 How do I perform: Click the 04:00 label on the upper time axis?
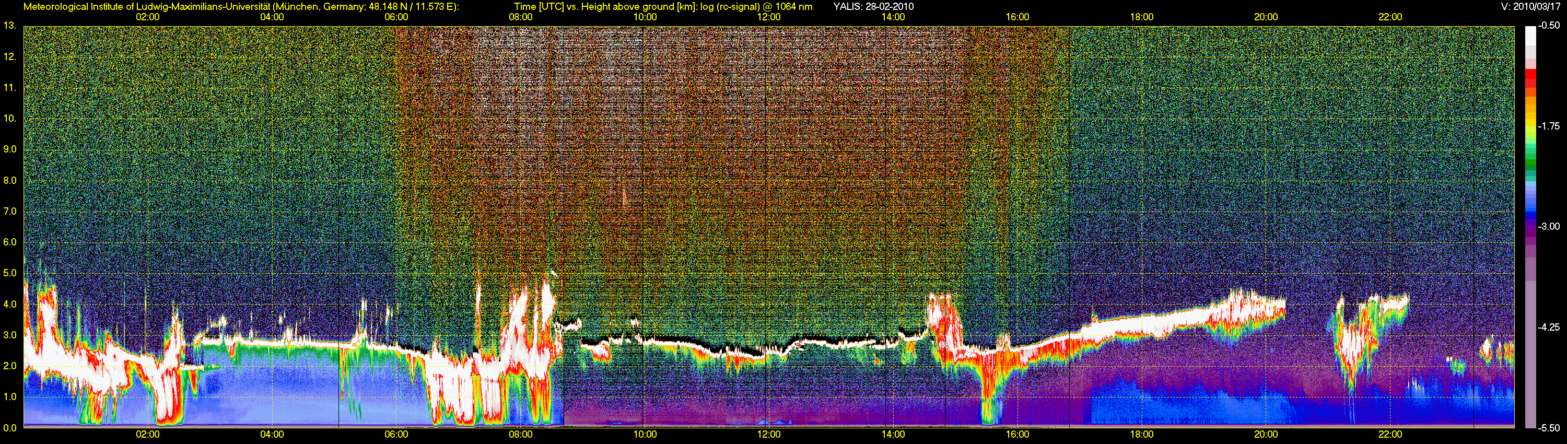point(272,17)
